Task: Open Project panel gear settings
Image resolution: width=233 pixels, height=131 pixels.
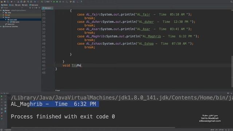Action: pos(36,8)
